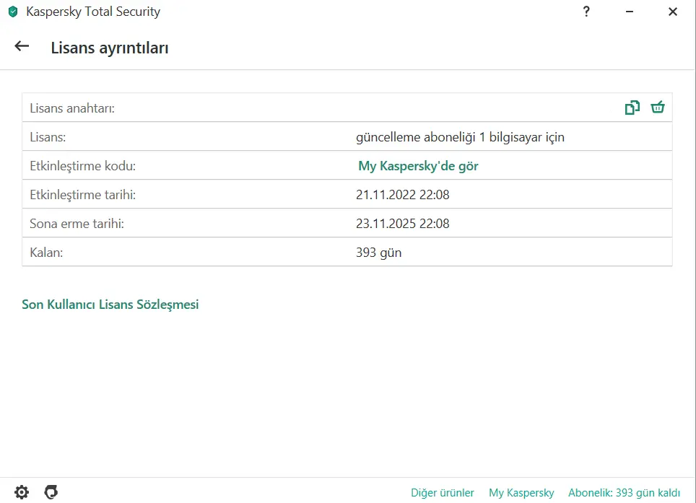Image resolution: width=696 pixels, height=503 pixels.
Task: Select the Lisans anahtarı label
Action: pos(72,108)
